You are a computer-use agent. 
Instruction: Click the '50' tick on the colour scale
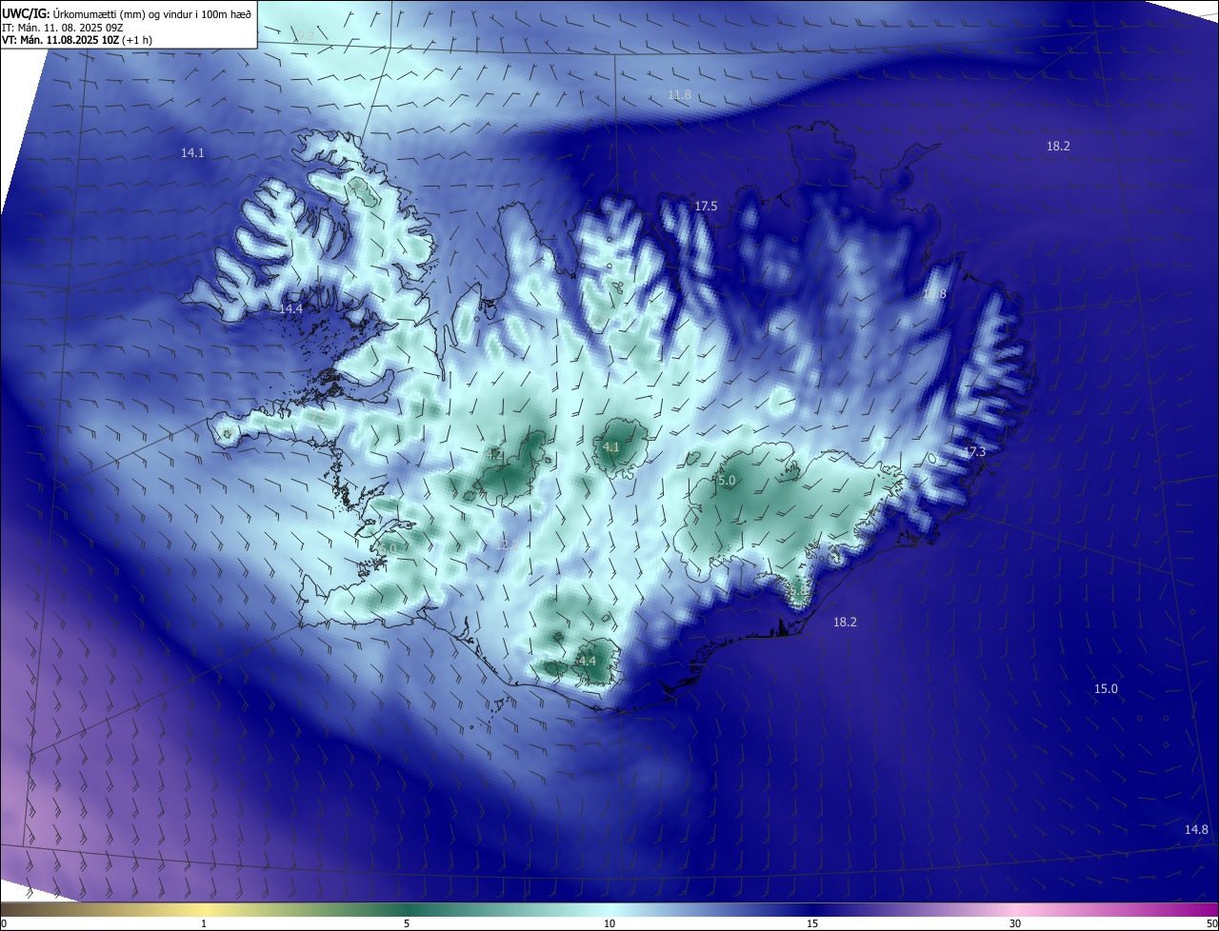point(1211,923)
